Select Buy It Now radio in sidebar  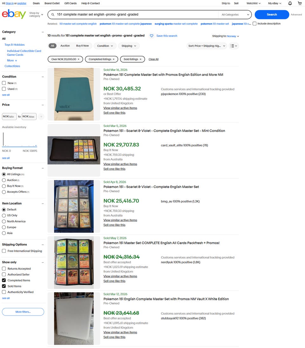[4, 186]
